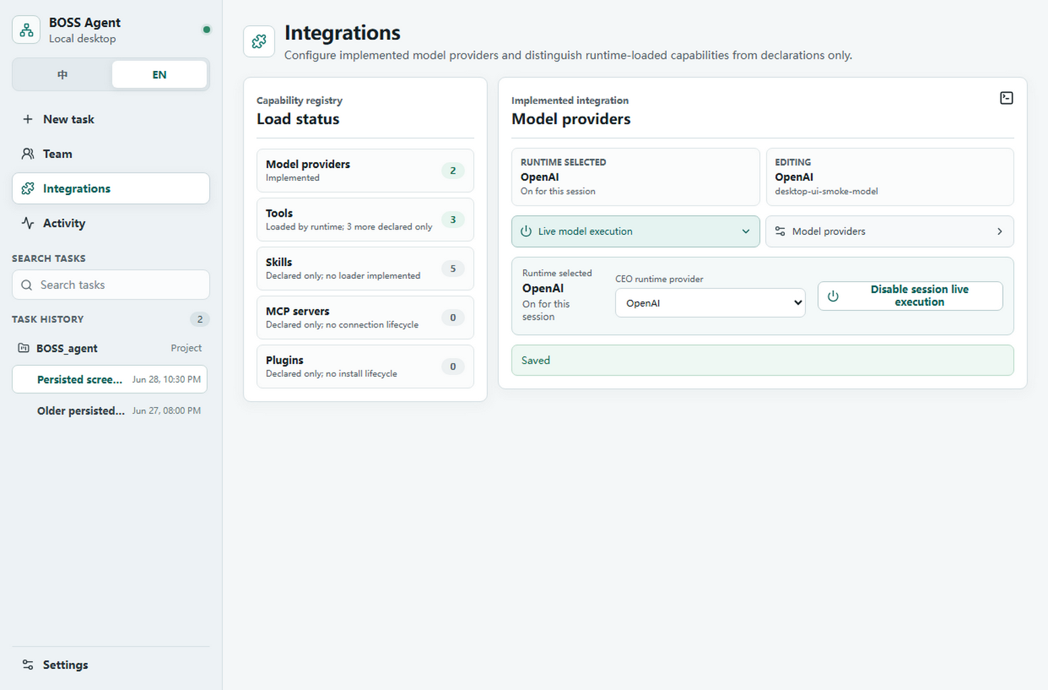Select the MCP servers registry entry
This screenshot has width=1048, height=690.
coord(365,317)
